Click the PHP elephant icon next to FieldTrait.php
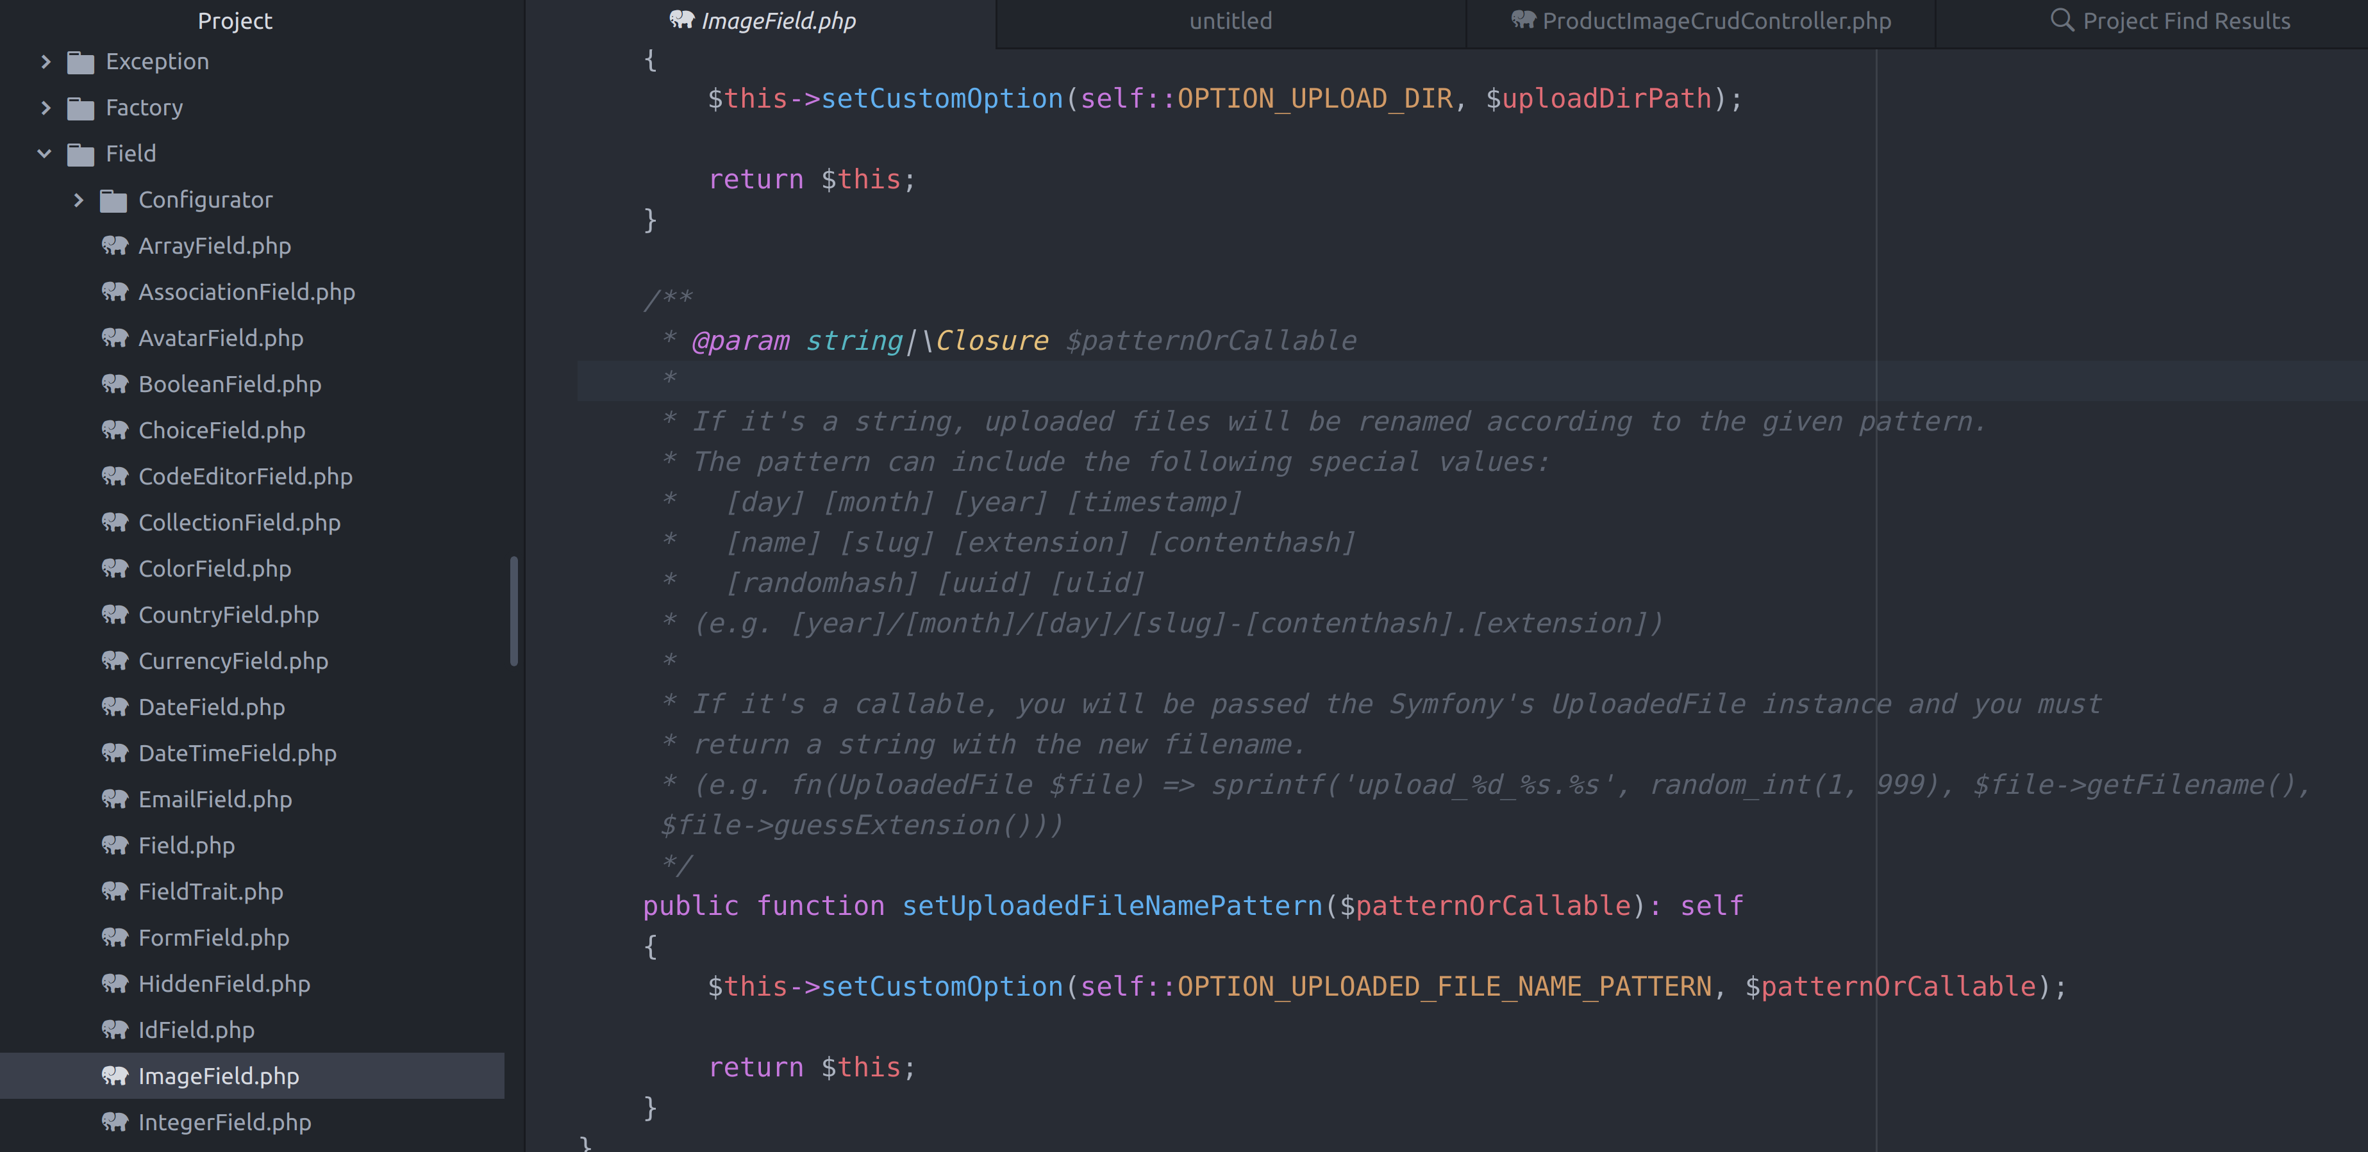Screen dimensions: 2368x1152 coord(115,891)
